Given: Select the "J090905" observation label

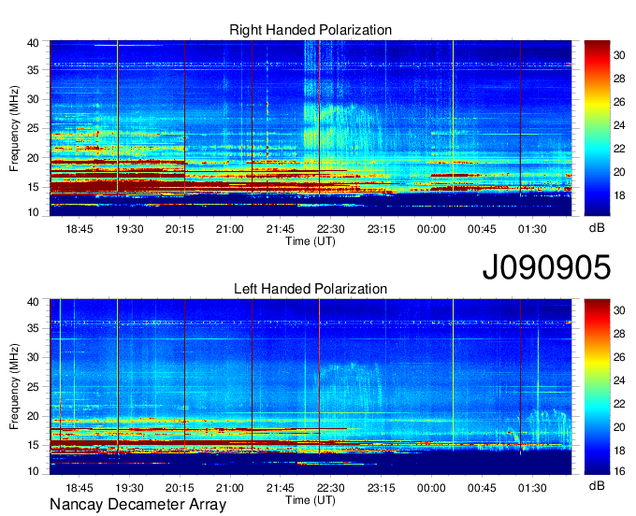Looking at the screenshot, I should [546, 266].
